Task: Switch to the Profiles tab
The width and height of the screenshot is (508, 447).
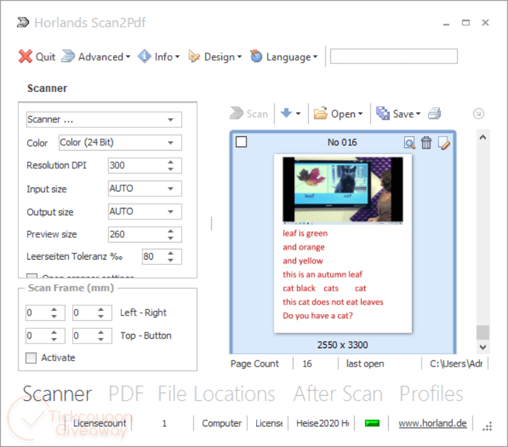Action: point(431,394)
